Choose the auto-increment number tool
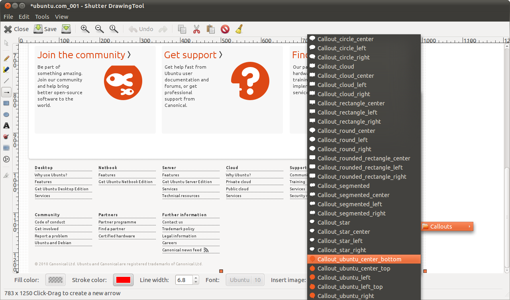Viewport: 510px width, 300px height. (x=6, y=159)
